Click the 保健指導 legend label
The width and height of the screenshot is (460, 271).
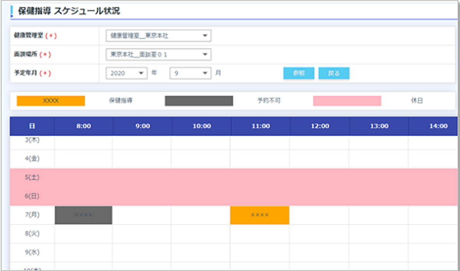pos(121,101)
